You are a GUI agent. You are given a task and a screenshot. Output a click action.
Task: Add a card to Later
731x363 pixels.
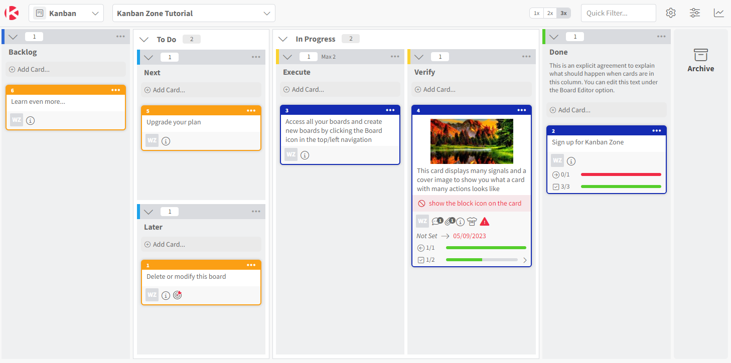tap(201, 244)
